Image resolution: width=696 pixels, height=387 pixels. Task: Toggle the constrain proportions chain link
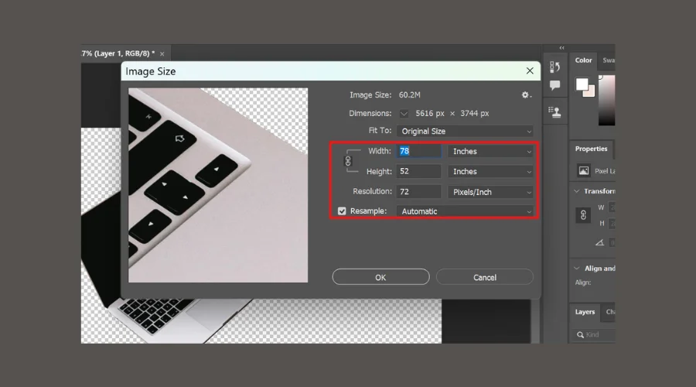(x=348, y=161)
